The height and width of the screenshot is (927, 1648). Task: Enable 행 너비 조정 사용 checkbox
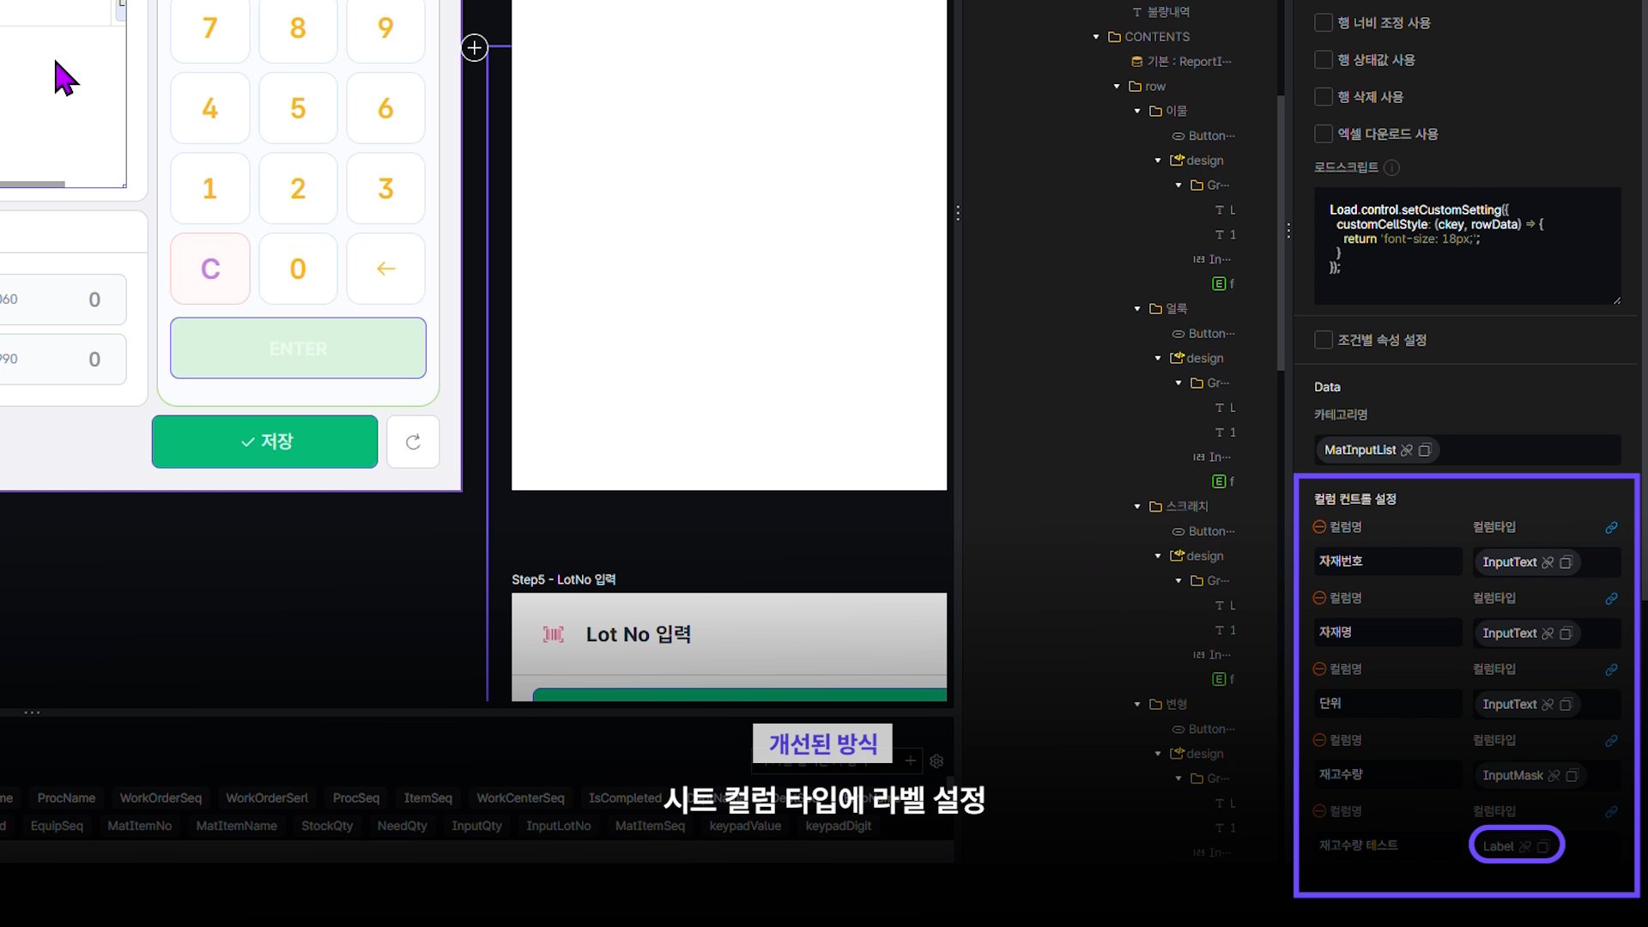click(x=1324, y=23)
